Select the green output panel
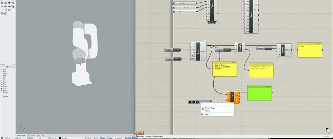Image resolution: width=333 pixels, height=139 pixels. click(260, 93)
